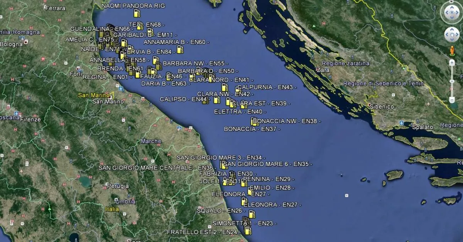The height and width of the screenshot is (242, 463).
Task: Click the Sibenico city label
Action: (x=381, y=106)
